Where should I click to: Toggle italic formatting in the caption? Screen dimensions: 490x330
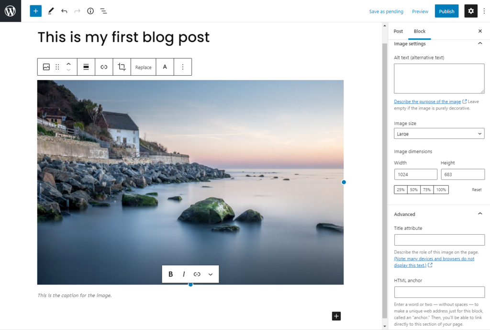coord(184,274)
